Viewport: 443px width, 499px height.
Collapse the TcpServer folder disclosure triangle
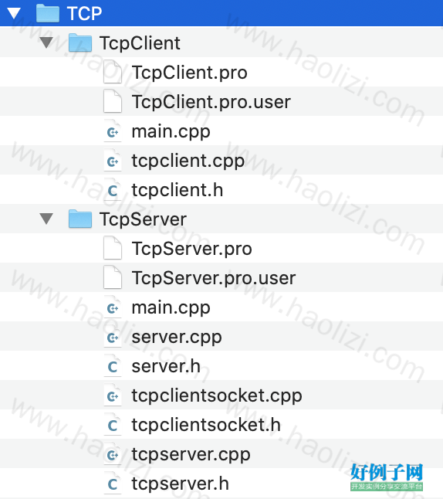click(46, 219)
